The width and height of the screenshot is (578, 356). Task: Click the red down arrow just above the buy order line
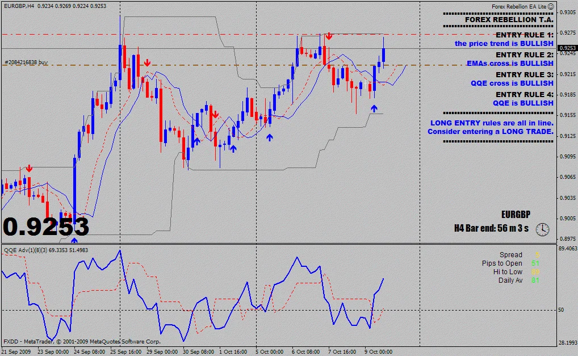[x=147, y=62]
